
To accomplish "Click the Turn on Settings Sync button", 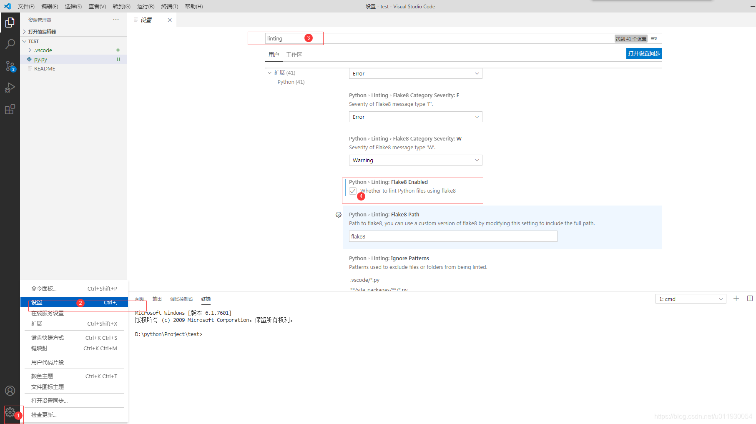I will (644, 53).
